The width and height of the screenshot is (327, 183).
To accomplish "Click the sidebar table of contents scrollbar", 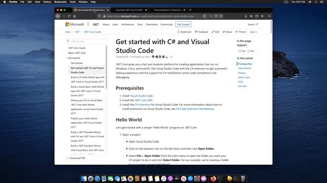I will click(x=106, y=67).
